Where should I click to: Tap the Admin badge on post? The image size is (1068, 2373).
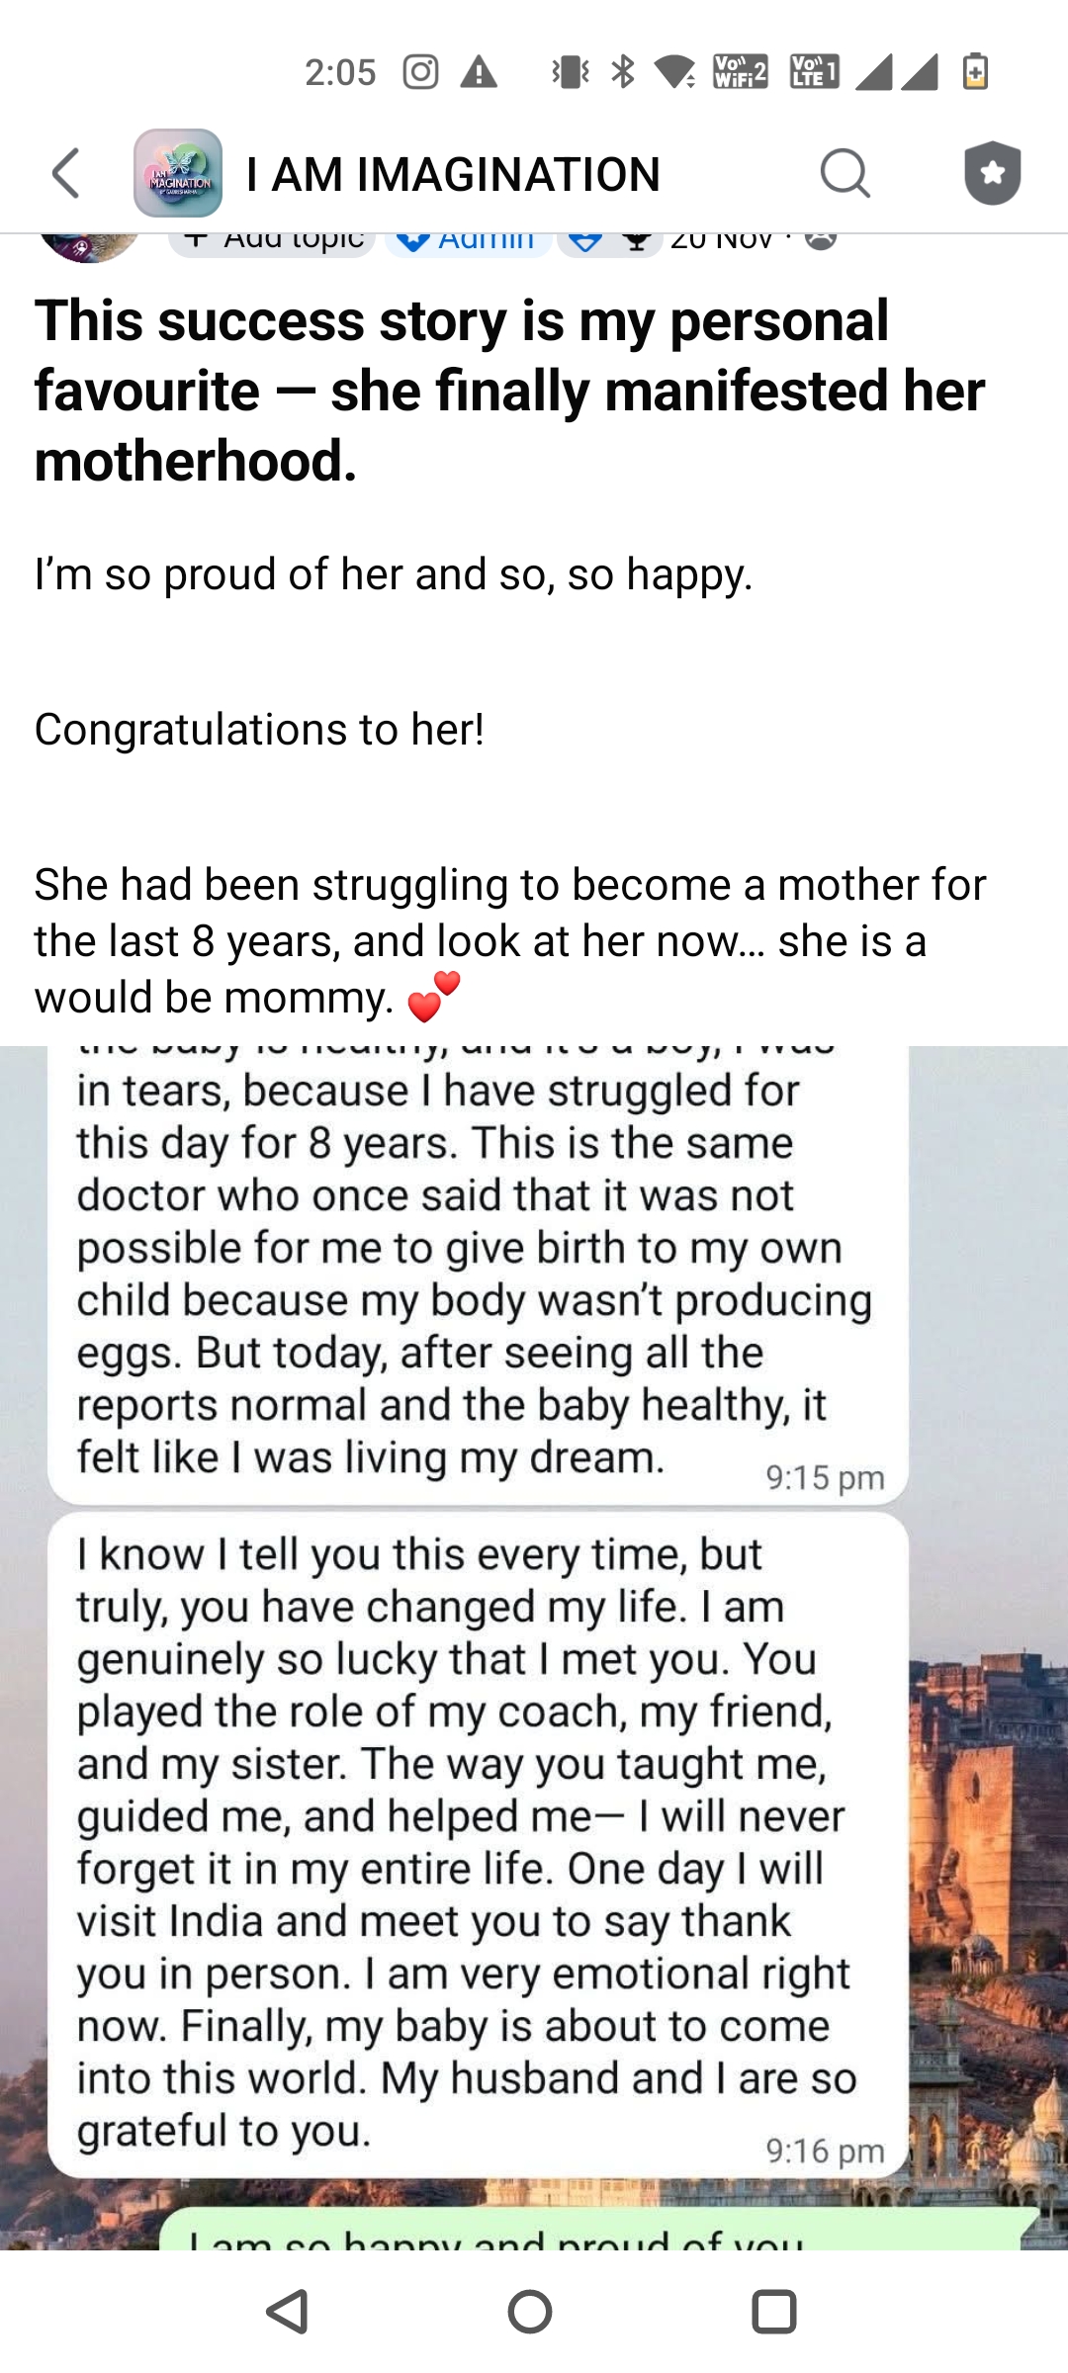(x=469, y=241)
